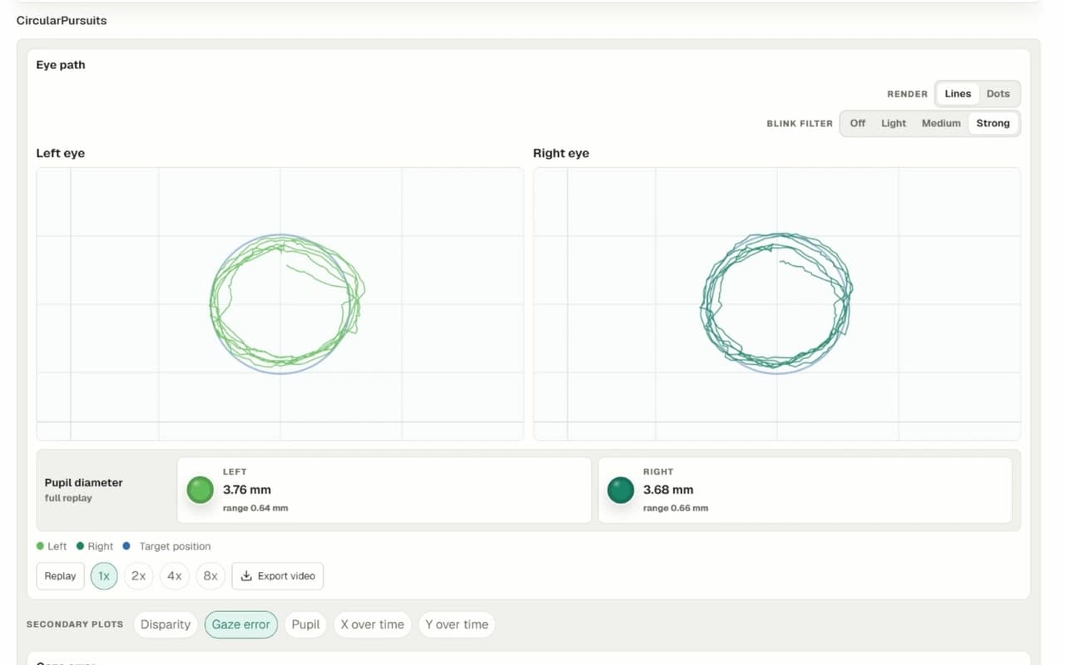Set playback speed to 2x
The image size is (1065, 665).
point(139,576)
